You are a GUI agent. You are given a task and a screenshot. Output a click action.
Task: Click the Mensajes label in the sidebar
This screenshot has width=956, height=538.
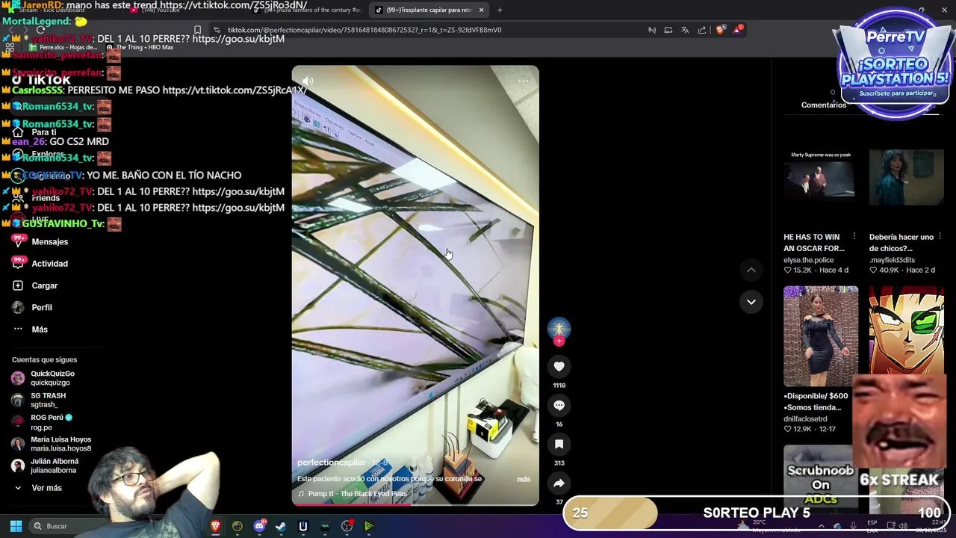coord(50,242)
